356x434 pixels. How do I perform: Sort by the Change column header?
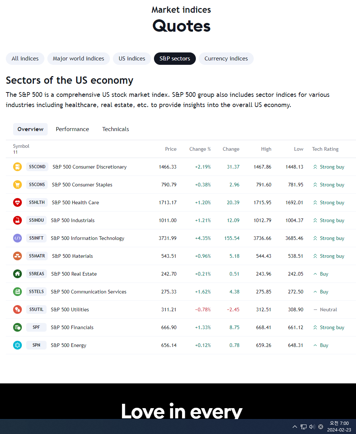point(231,149)
